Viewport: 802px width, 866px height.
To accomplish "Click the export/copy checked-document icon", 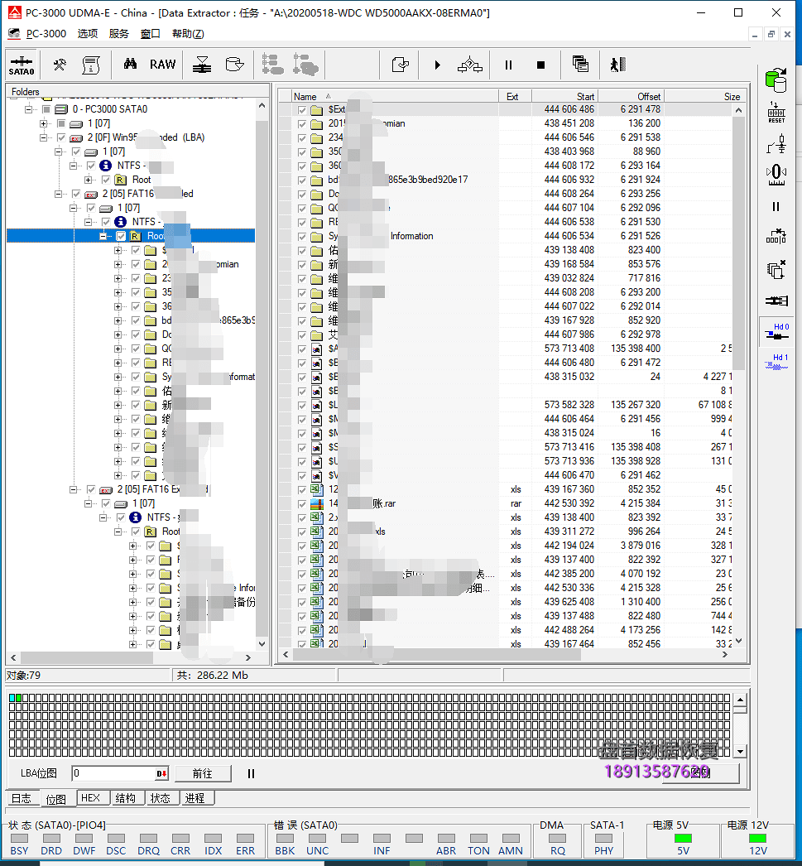I will tap(400, 65).
